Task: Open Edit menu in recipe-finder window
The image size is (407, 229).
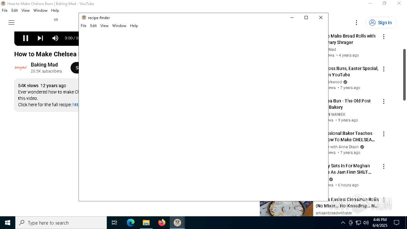Action: pos(93,26)
